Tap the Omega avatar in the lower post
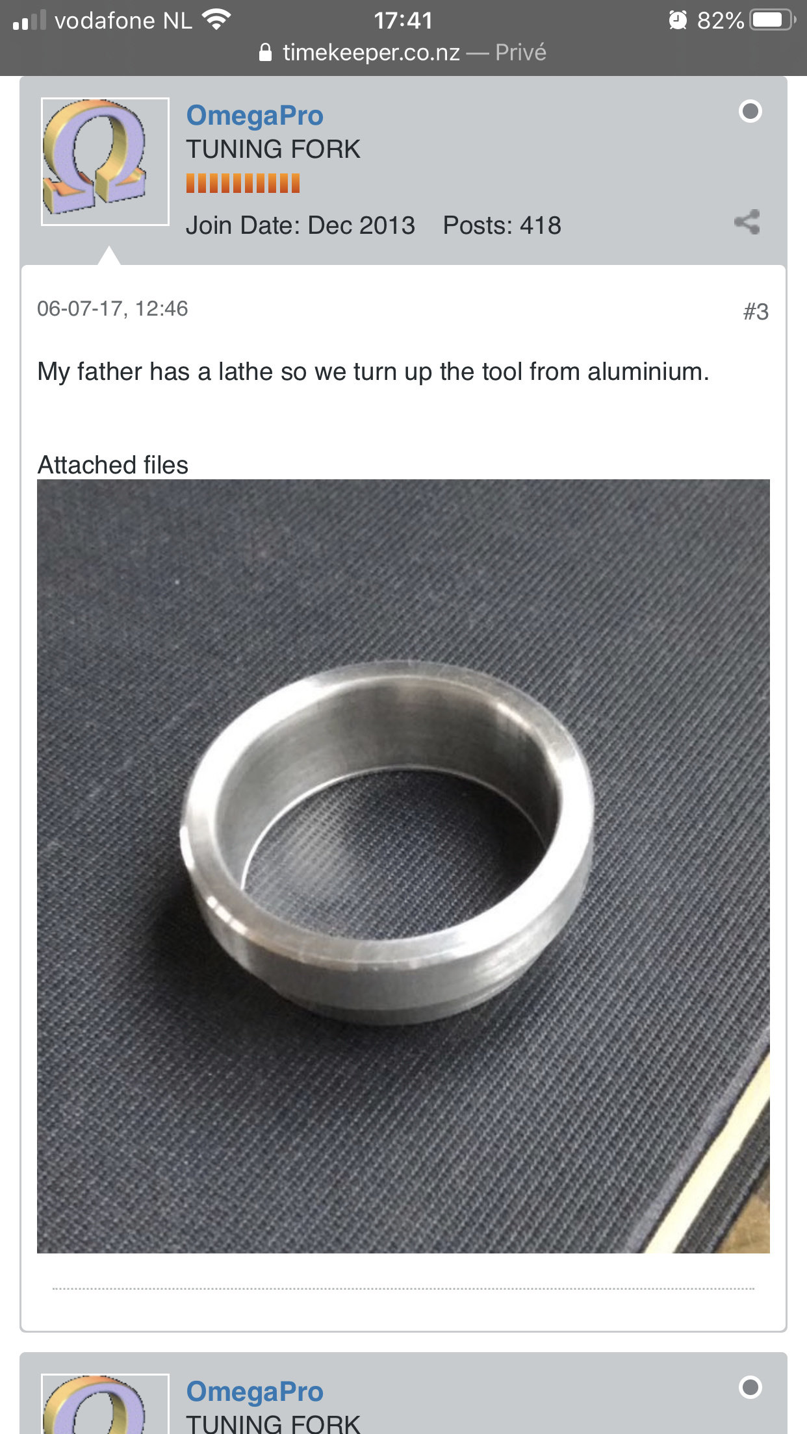 (x=105, y=1403)
